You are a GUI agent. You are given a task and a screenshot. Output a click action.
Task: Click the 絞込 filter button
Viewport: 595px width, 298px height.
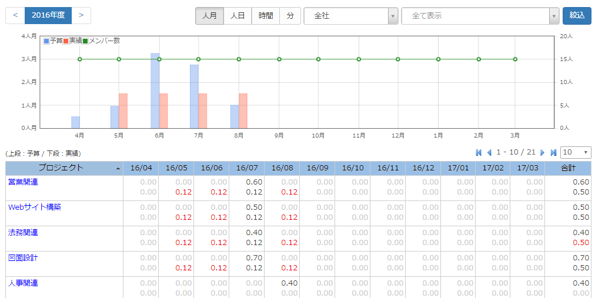[577, 16]
